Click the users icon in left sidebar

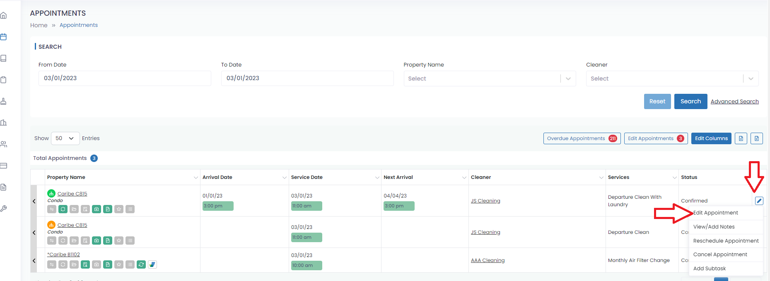point(4,144)
